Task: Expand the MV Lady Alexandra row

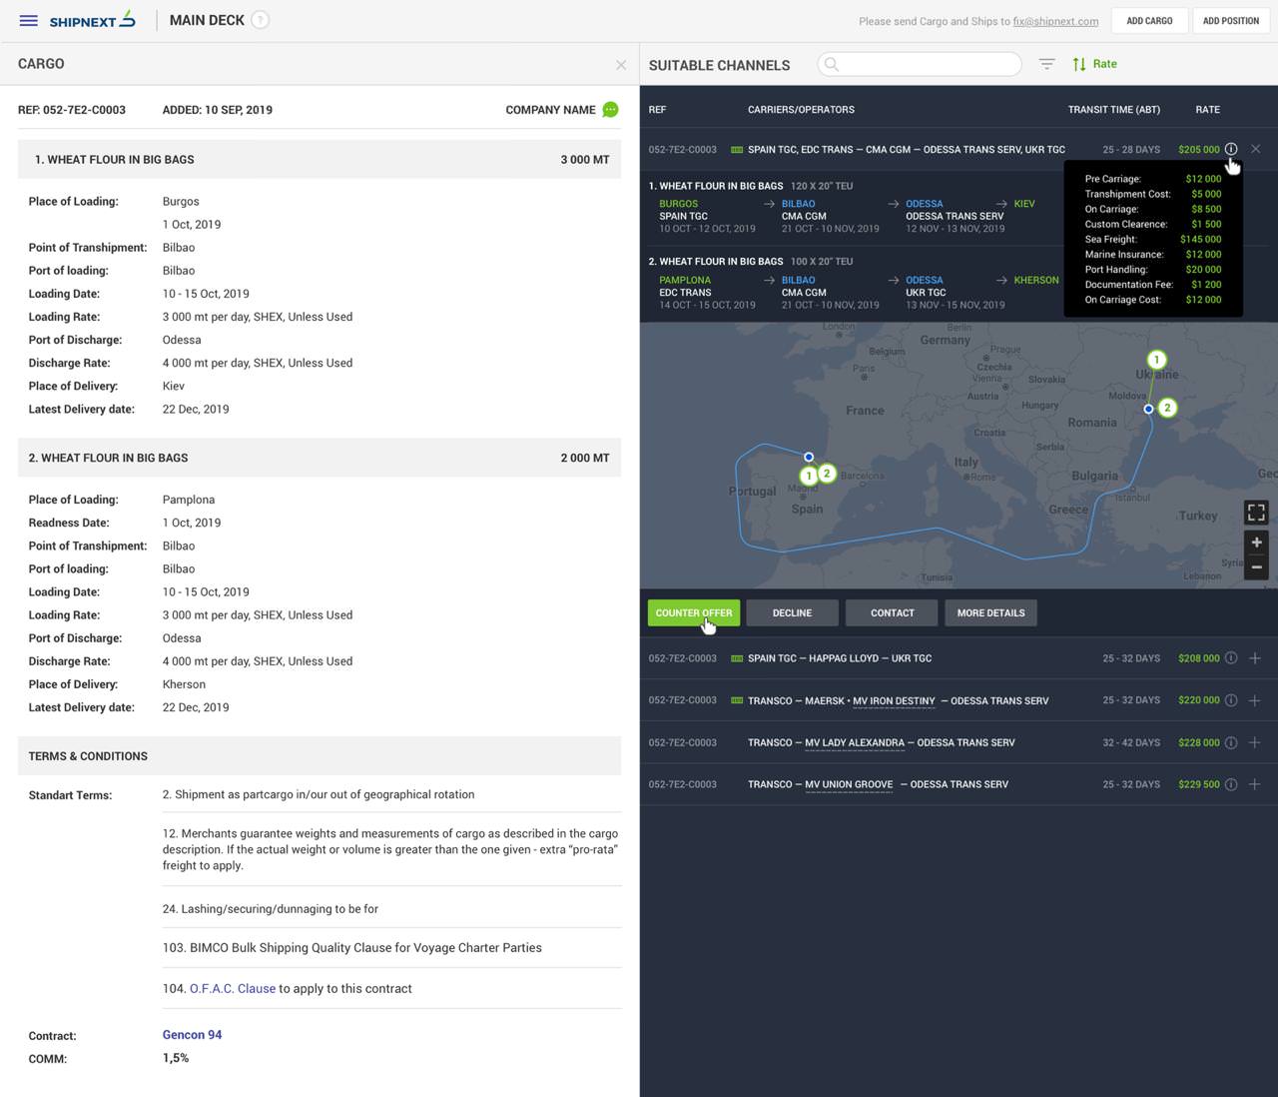Action: 1255,742
